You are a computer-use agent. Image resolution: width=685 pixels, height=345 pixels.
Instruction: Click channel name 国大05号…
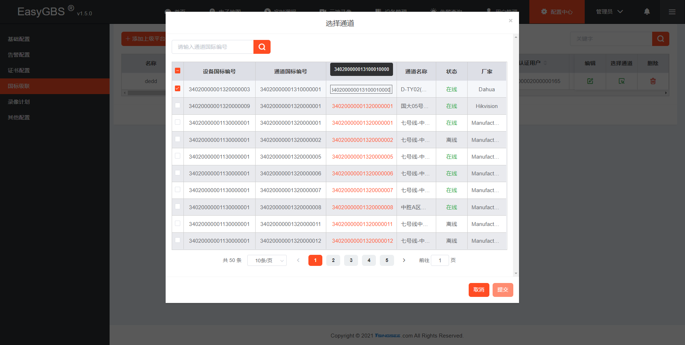click(x=414, y=106)
